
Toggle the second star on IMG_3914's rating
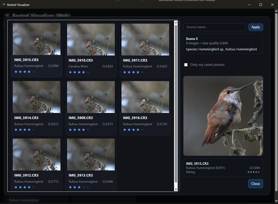pyautogui.click(x=20, y=129)
